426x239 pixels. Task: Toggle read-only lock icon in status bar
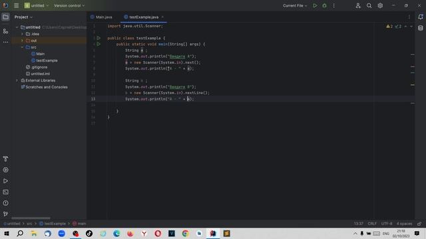(x=419, y=224)
